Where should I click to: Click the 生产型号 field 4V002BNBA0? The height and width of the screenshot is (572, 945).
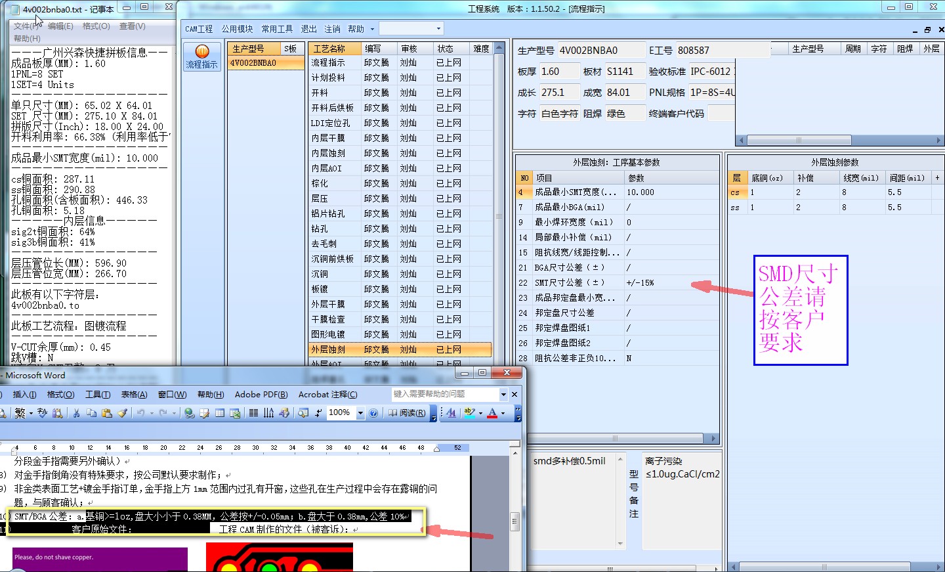(600, 50)
